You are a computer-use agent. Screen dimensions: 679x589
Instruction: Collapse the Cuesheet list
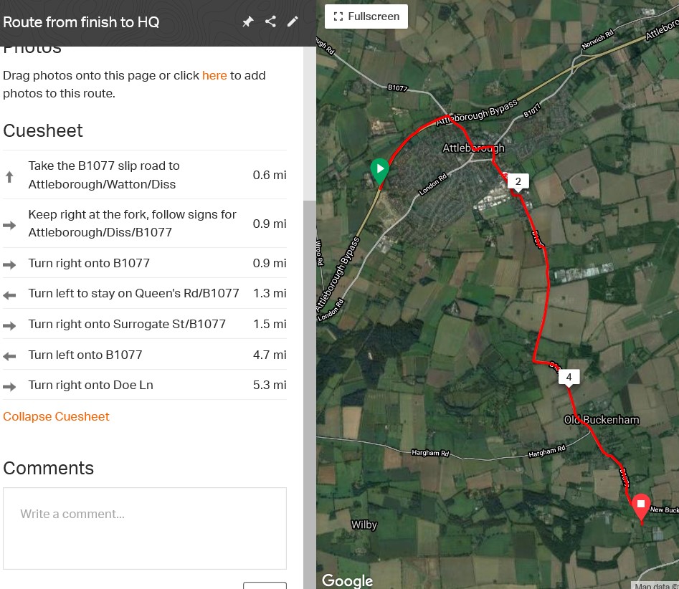pos(57,416)
